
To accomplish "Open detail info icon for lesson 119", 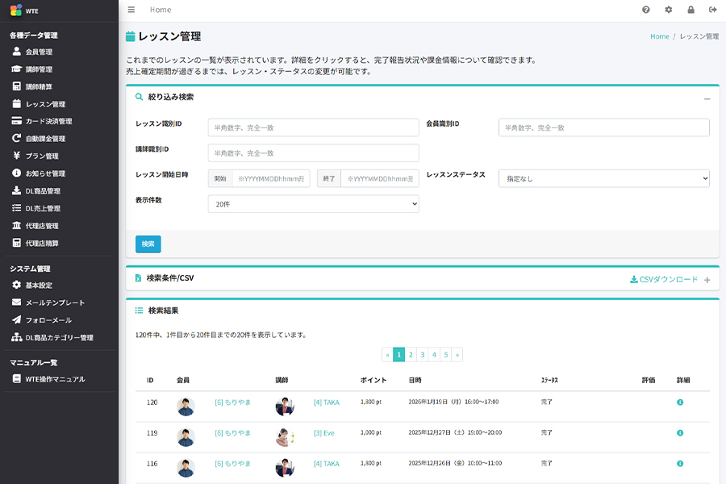I will [x=680, y=433].
